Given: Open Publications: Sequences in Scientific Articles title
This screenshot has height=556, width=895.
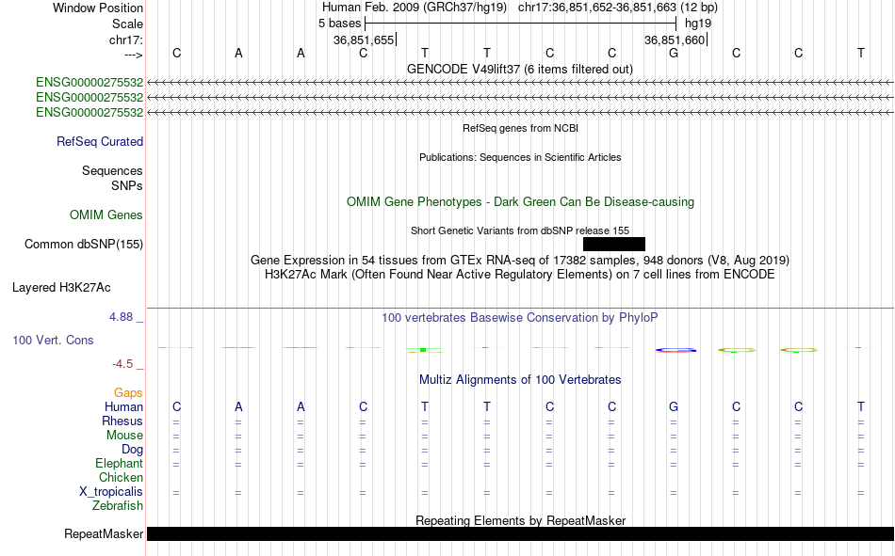Looking at the screenshot, I should pos(520,157).
